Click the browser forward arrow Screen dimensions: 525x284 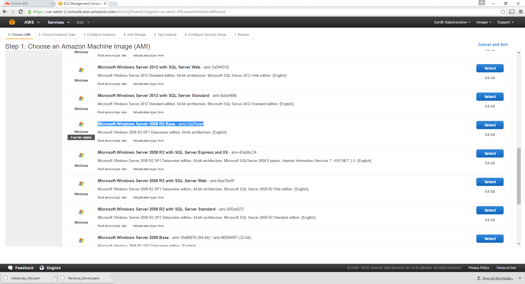coord(13,11)
